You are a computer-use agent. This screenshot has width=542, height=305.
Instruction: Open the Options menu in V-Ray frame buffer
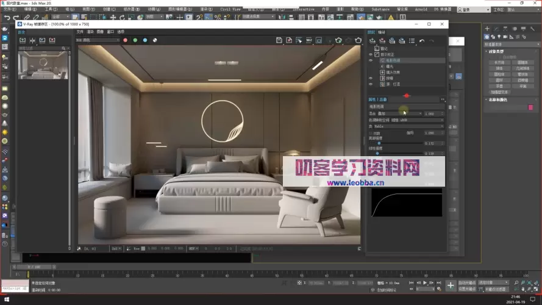click(x=120, y=32)
